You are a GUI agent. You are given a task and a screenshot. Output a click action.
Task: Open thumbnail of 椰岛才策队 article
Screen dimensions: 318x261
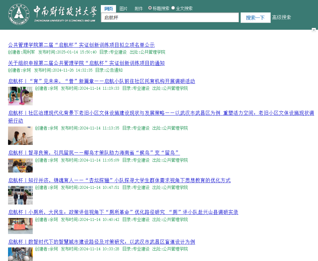pyautogui.click(x=20, y=165)
